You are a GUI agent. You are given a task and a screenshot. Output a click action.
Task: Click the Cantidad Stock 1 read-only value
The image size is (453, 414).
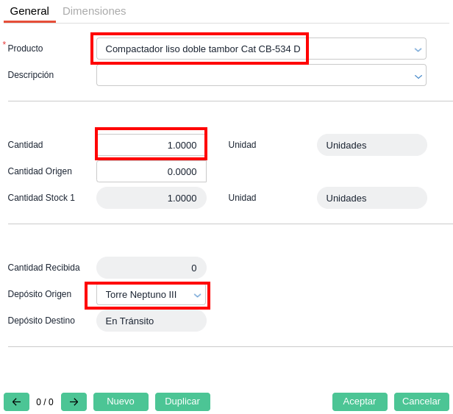tap(151, 198)
